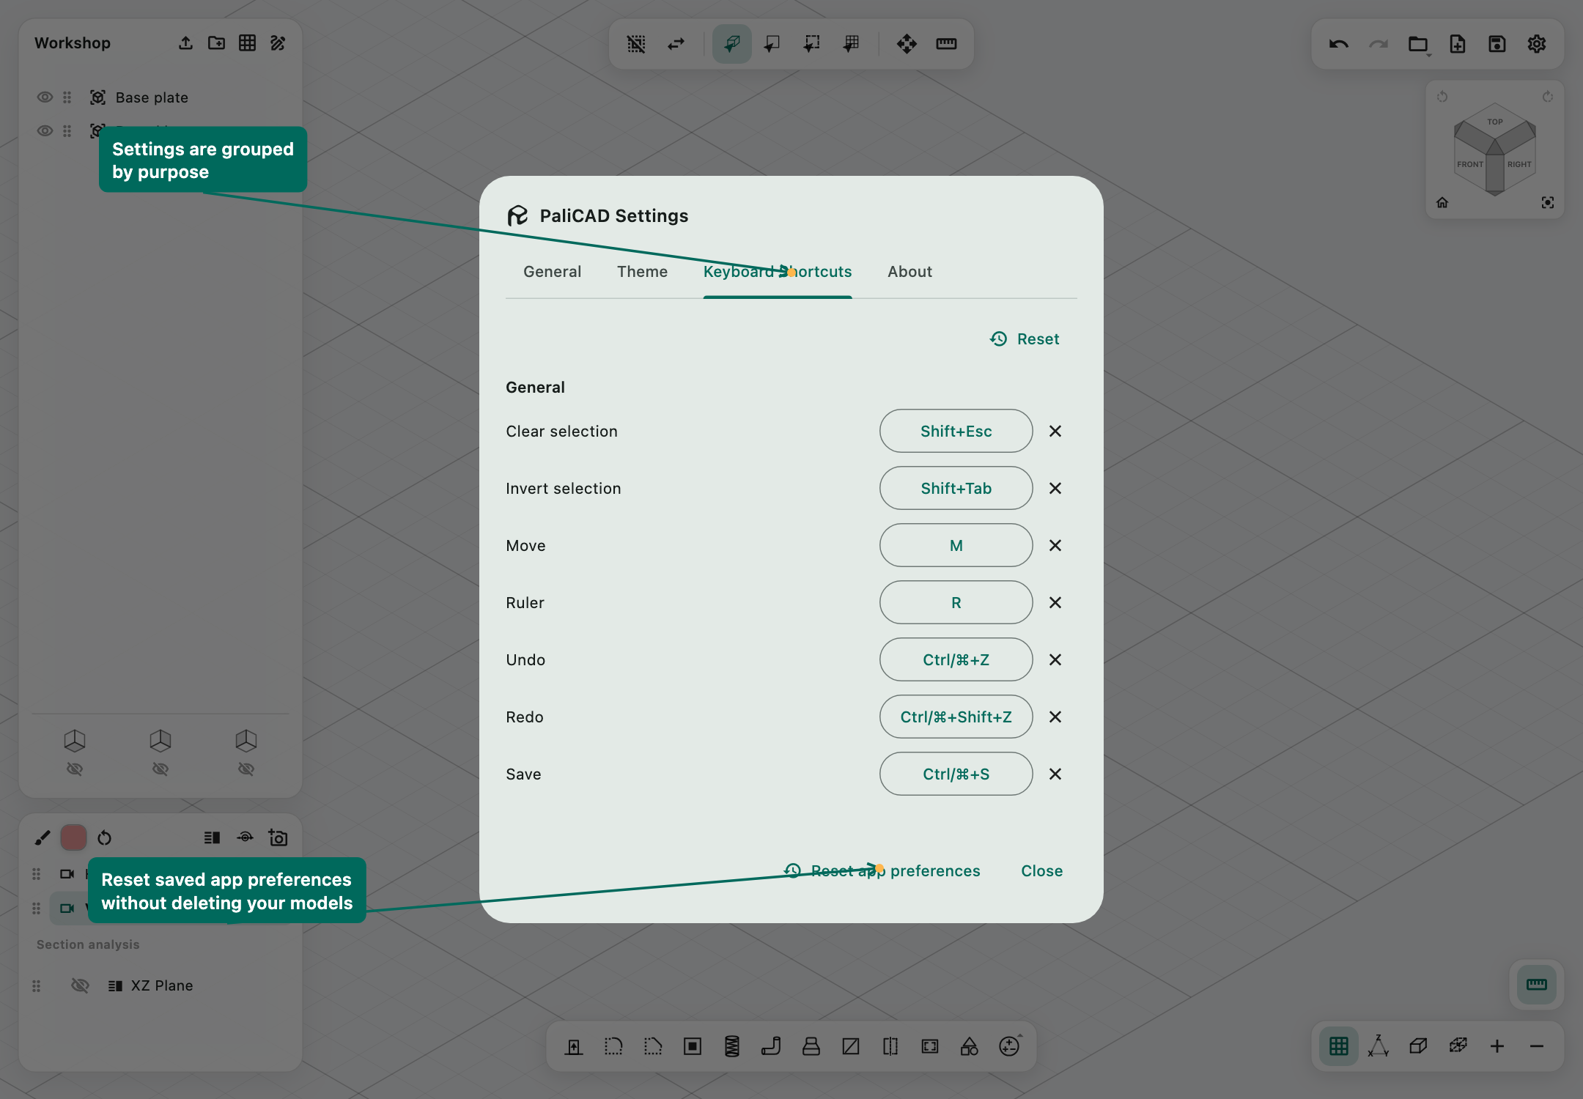Viewport: 1583px width, 1099px height.
Task: Click the Undo arrow in top-right toolbar
Action: tap(1338, 44)
